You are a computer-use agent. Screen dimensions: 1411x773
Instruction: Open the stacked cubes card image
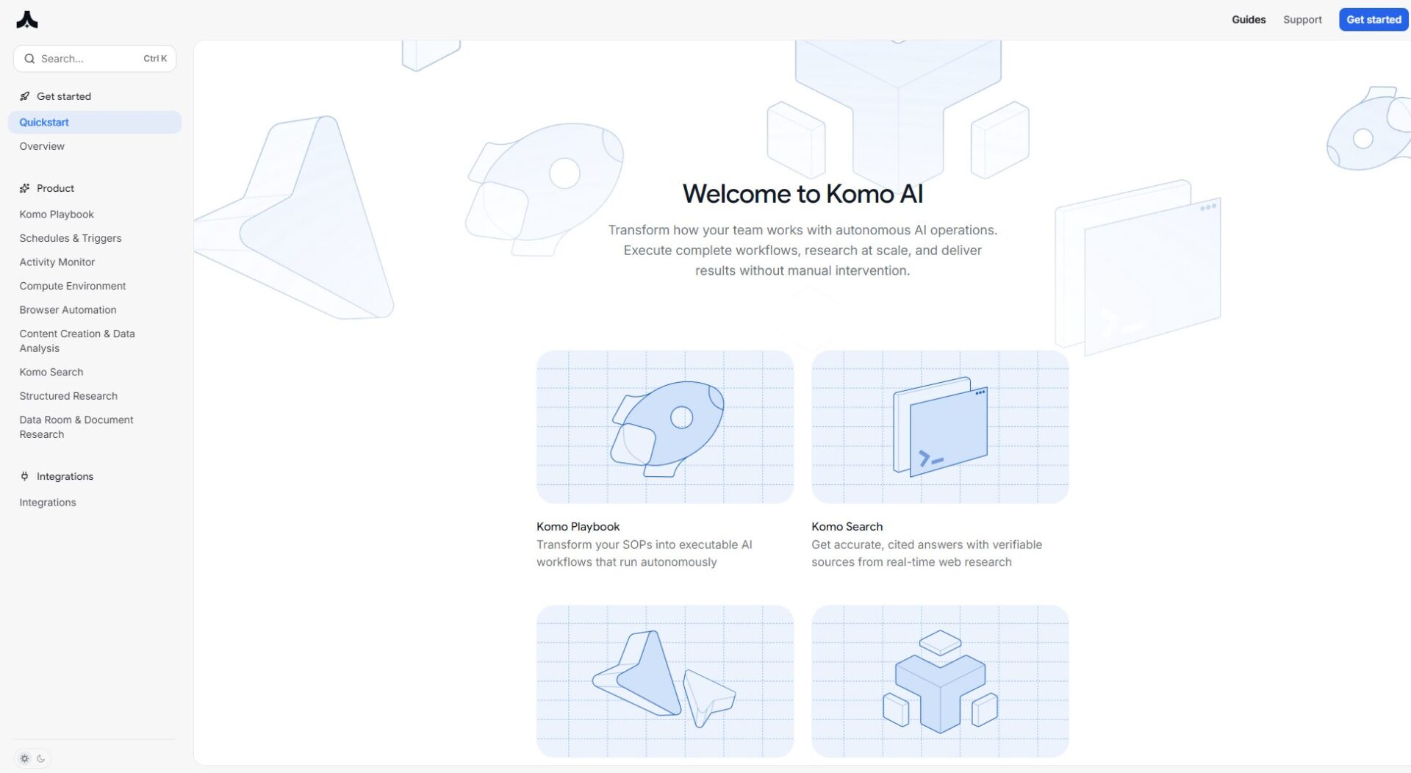[939, 680]
